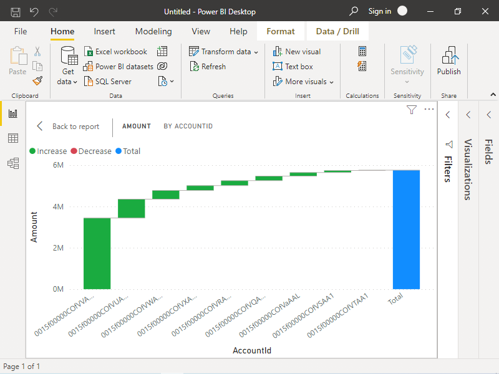Select the BY ACCOUNTID header tab
Image resolution: width=499 pixels, height=374 pixels.
(x=188, y=127)
